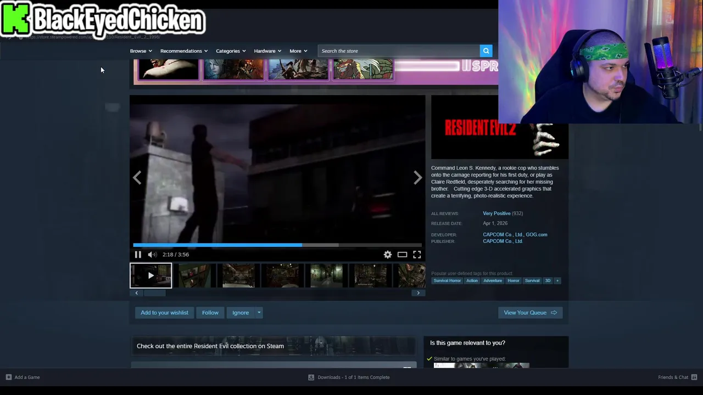Click the store search magnifier icon
The width and height of the screenshot is (703, 395).
coord(486,51)
